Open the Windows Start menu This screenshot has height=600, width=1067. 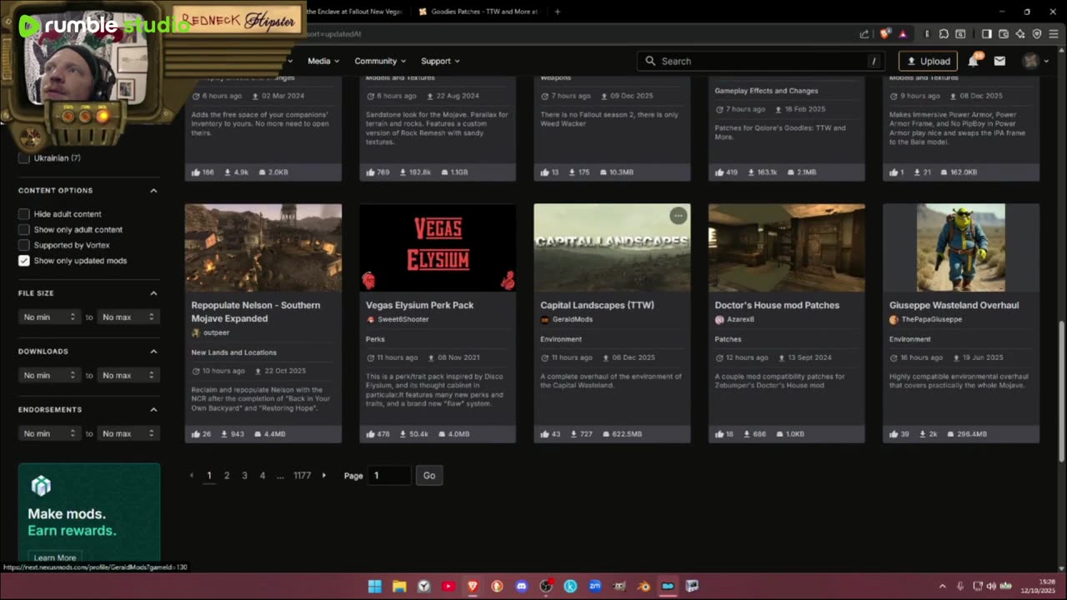coord(375,586)
